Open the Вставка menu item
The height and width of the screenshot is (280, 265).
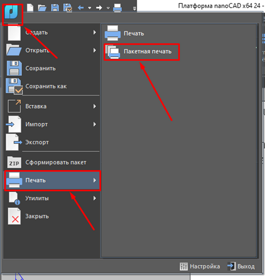coord(52,106)
